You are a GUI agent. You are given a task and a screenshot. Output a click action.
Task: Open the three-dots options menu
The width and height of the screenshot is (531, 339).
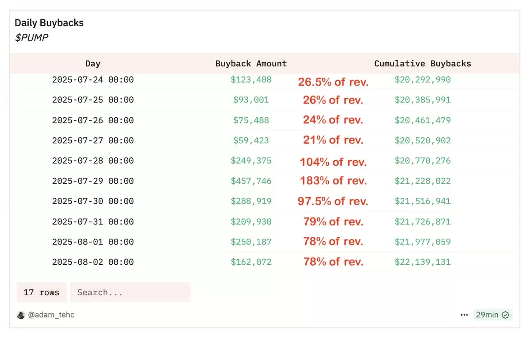464,315
